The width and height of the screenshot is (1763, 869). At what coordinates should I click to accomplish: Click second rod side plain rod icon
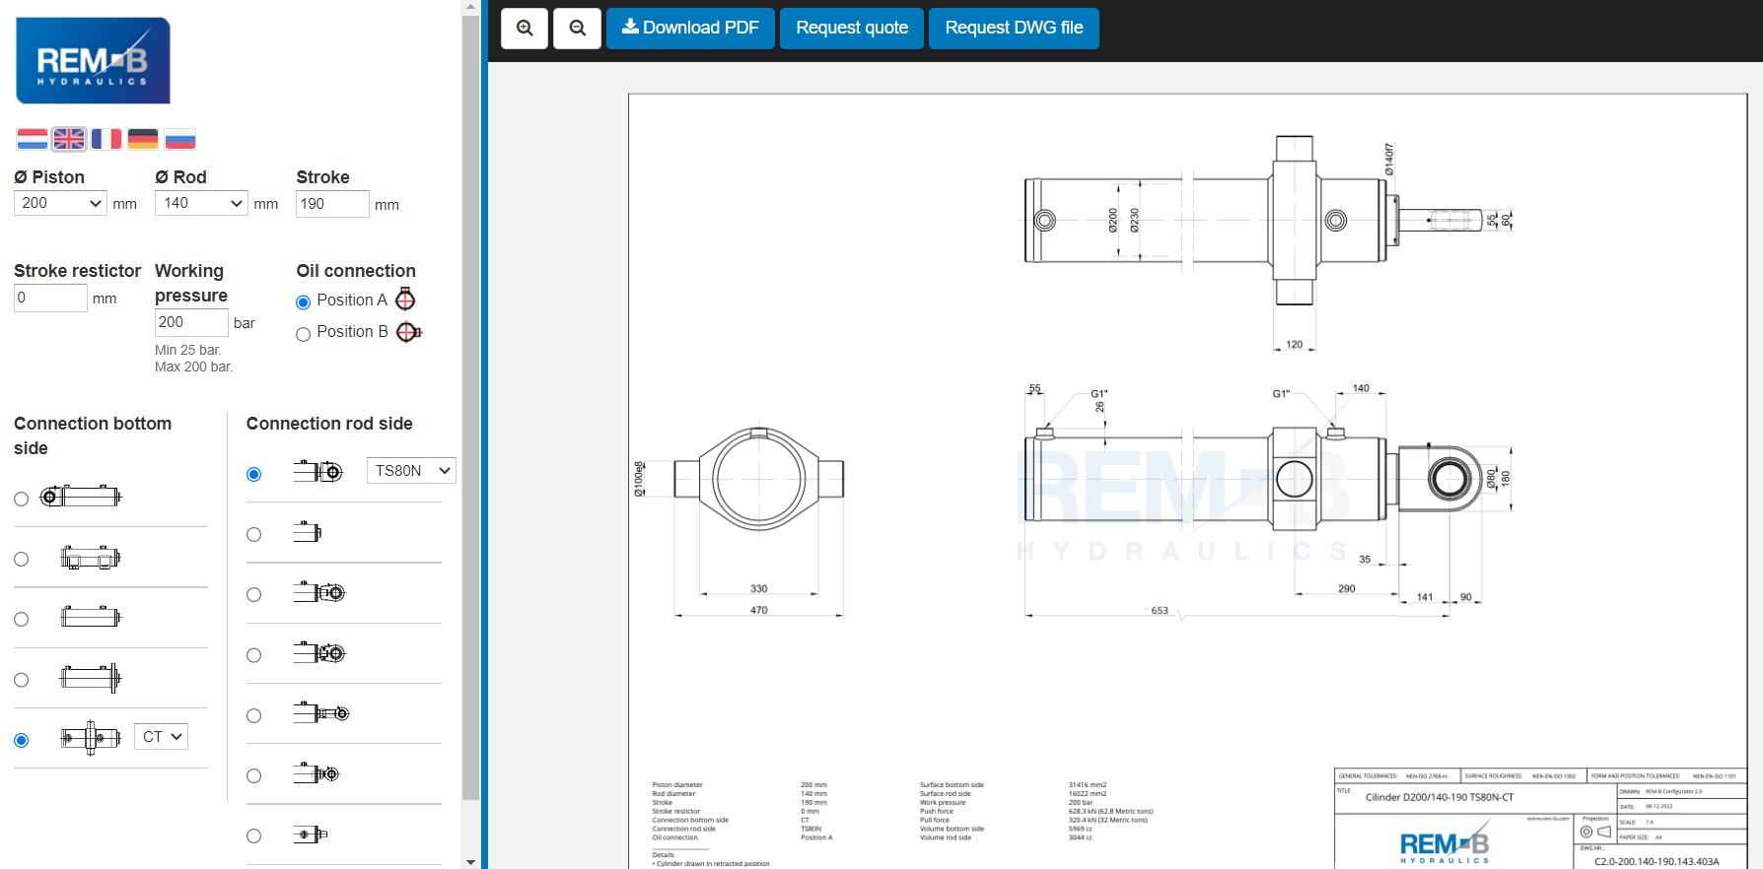click(307, 532)
